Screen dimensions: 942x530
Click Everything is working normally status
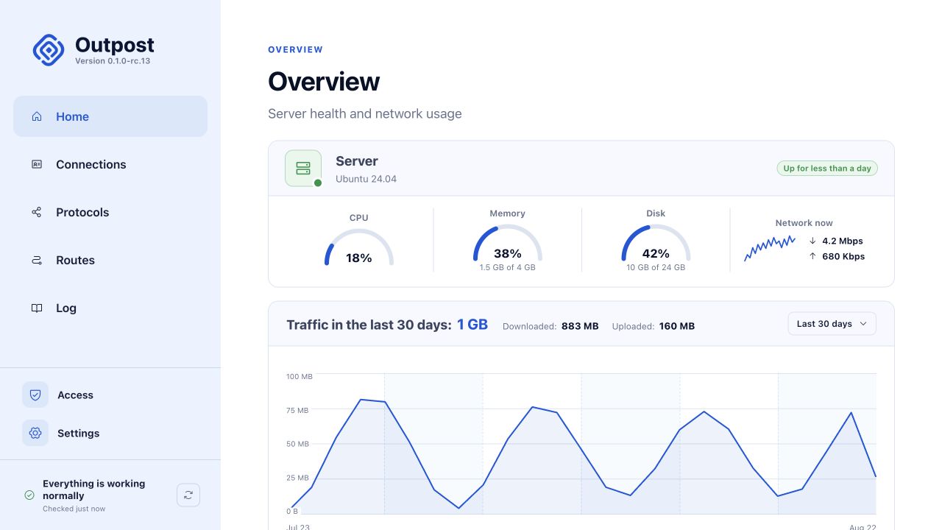[x=94, y=490]
